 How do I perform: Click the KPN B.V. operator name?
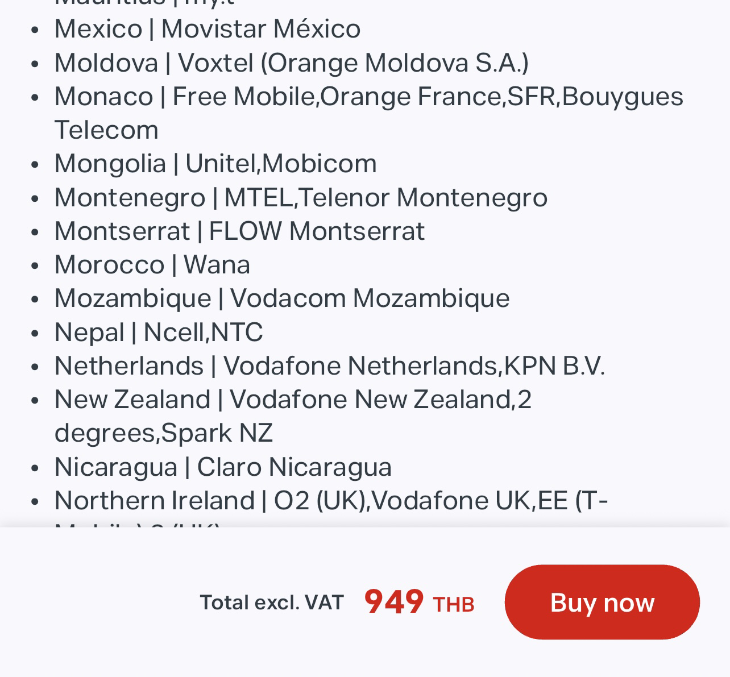click(554, 366)
